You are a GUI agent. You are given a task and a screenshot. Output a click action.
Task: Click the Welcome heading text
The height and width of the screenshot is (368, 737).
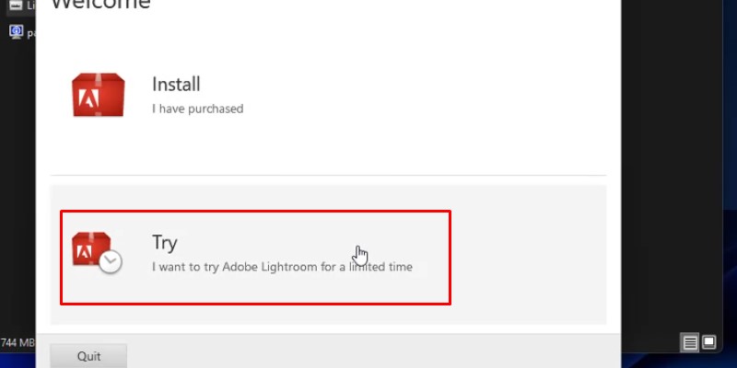[100, 5]
